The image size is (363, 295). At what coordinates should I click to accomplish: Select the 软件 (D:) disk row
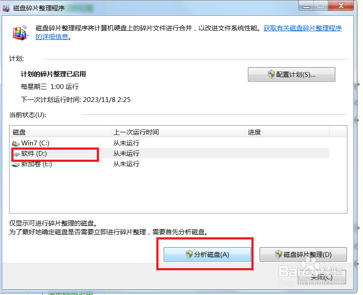point(170,153)
